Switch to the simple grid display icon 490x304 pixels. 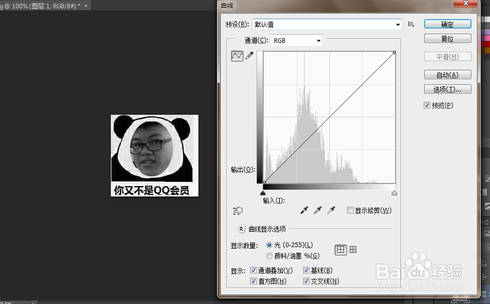(340, 249)
